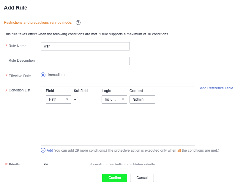243x187 pixels.
Task: Focus the Rule Name field containing waf
Action: [x=85, y=46]
